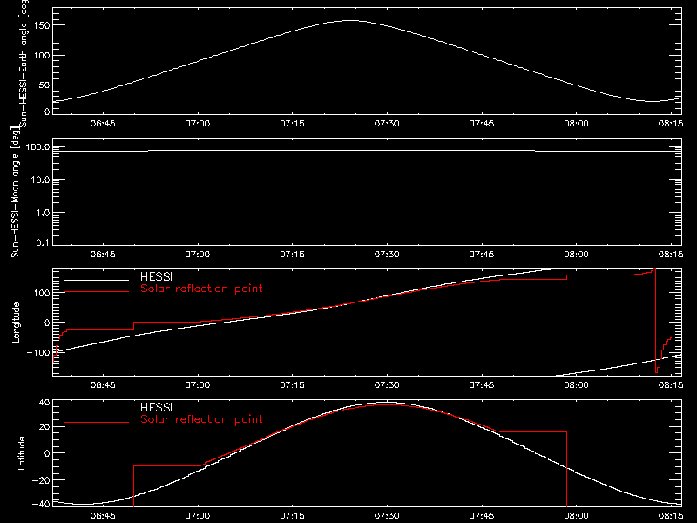Click 07:30 time label under Latitude plot
Screen dimensions: 697x523
click(x=387, y=516)
